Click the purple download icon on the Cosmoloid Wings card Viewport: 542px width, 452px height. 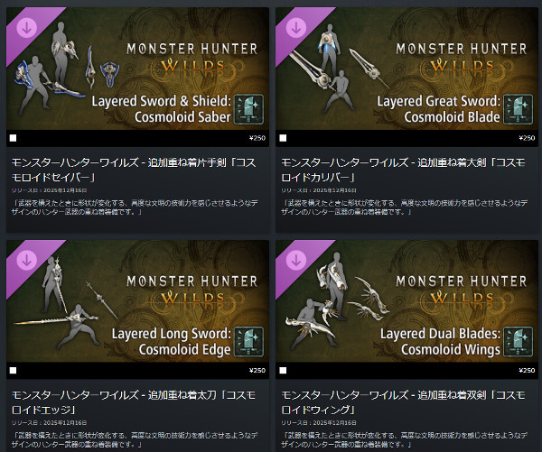296,261
